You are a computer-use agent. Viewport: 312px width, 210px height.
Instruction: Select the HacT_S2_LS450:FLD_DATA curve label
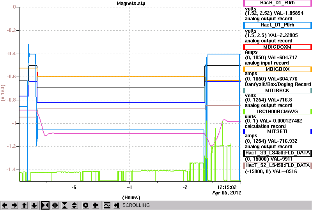277,166
